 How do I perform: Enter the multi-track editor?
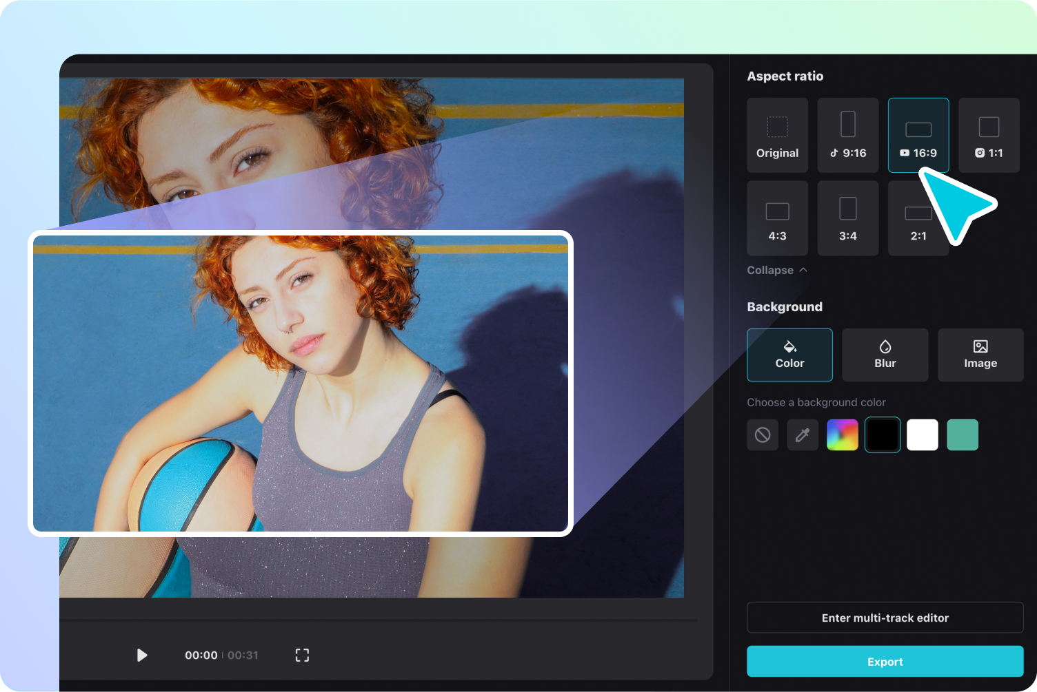pos(885,618)
